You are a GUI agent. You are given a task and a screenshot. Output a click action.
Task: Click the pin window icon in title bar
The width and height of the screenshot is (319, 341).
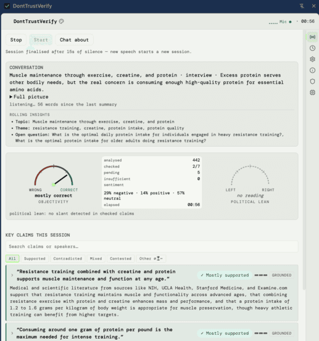point(302,6)
